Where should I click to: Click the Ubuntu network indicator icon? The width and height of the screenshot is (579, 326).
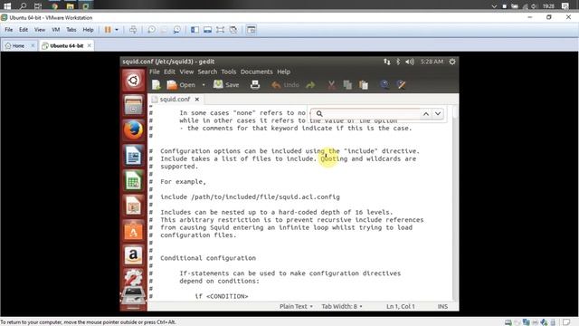[386, 62]
